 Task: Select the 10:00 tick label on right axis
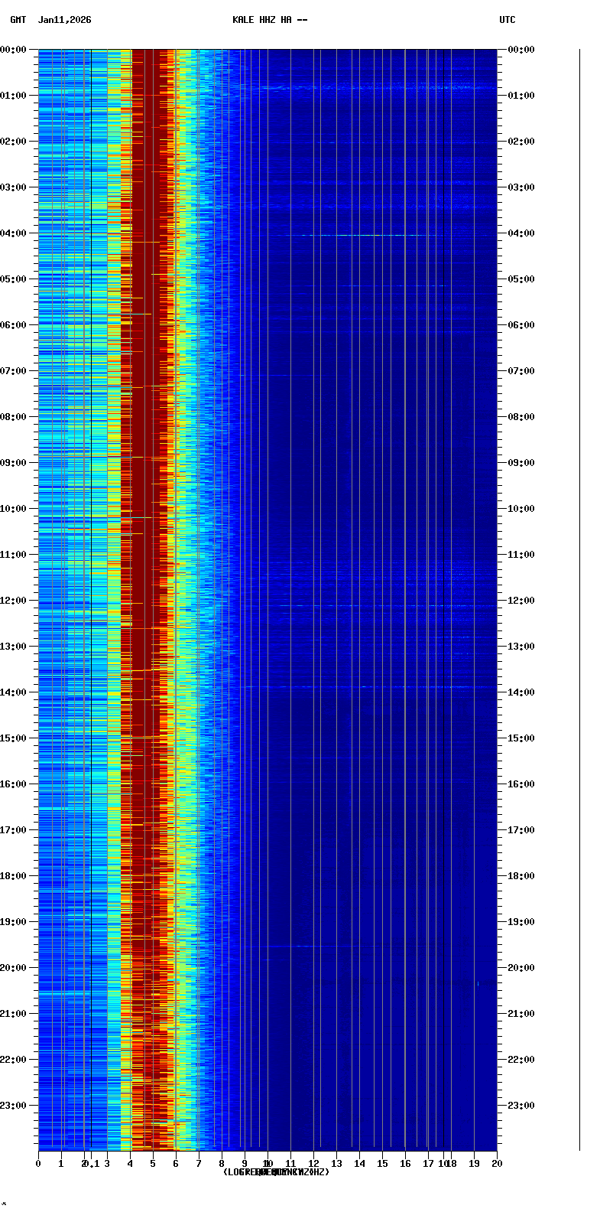click(521, 509)
